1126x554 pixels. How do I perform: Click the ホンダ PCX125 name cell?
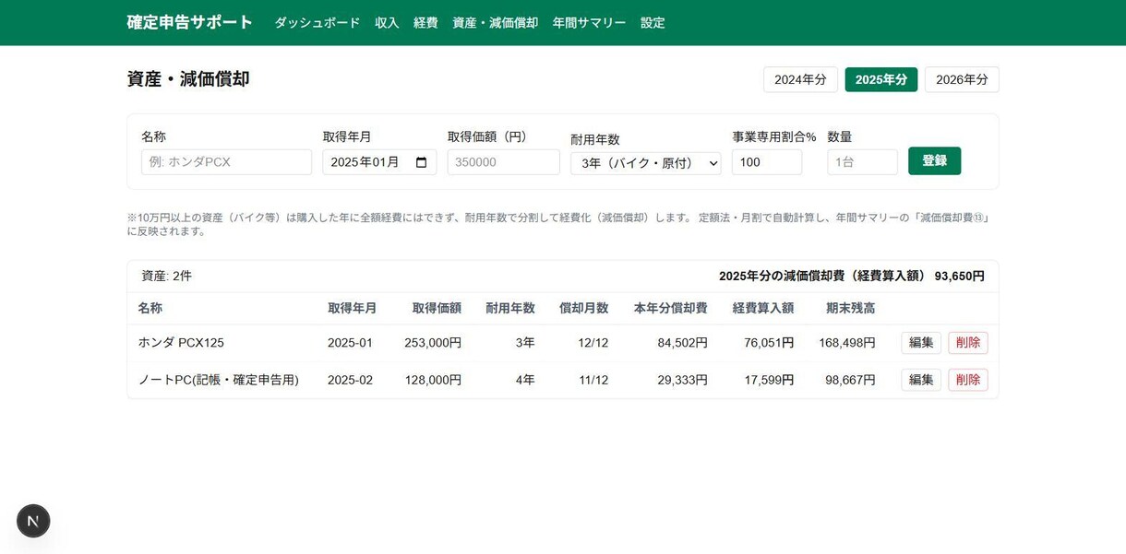tap(181, 343)
